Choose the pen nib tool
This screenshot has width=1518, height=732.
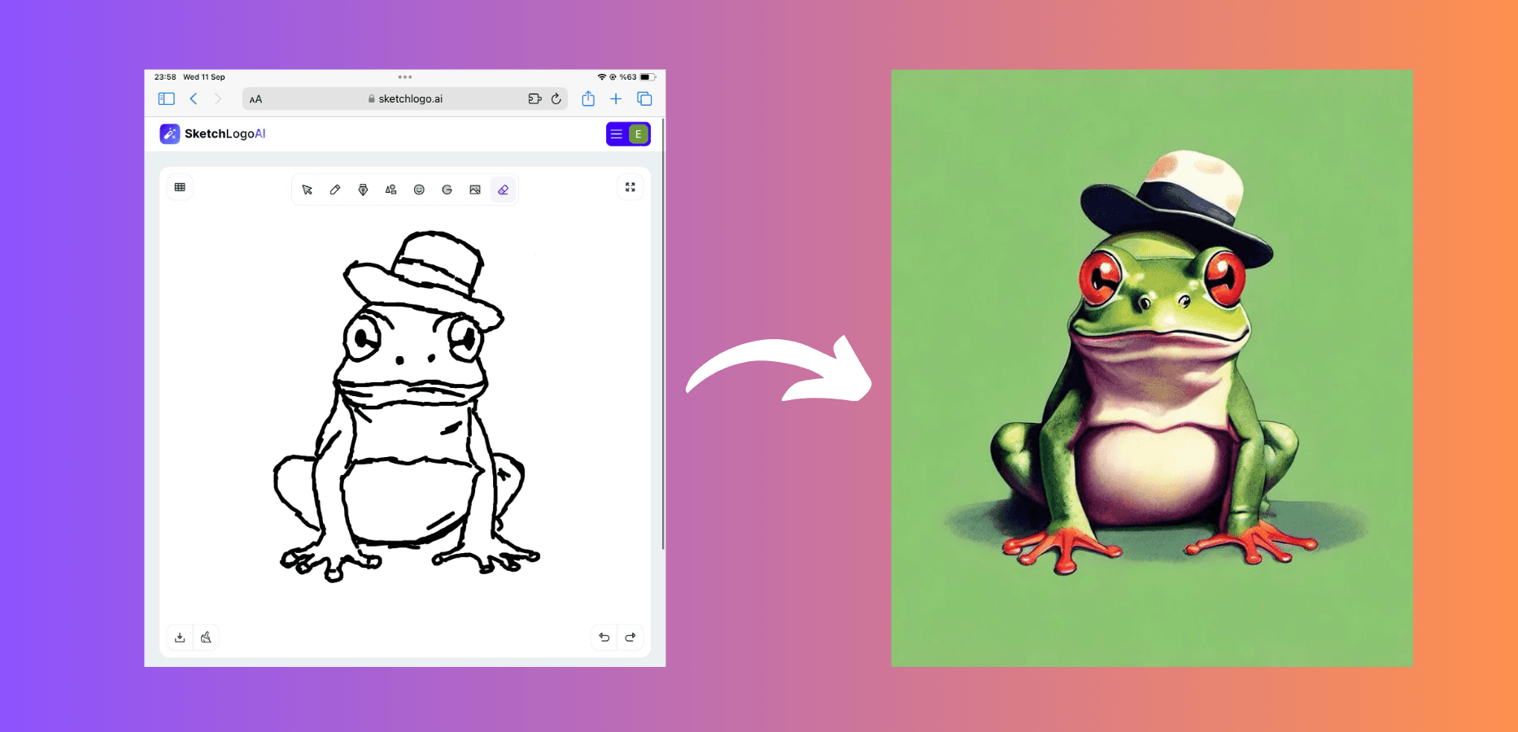pyautogui.click(x=363, y=190)
